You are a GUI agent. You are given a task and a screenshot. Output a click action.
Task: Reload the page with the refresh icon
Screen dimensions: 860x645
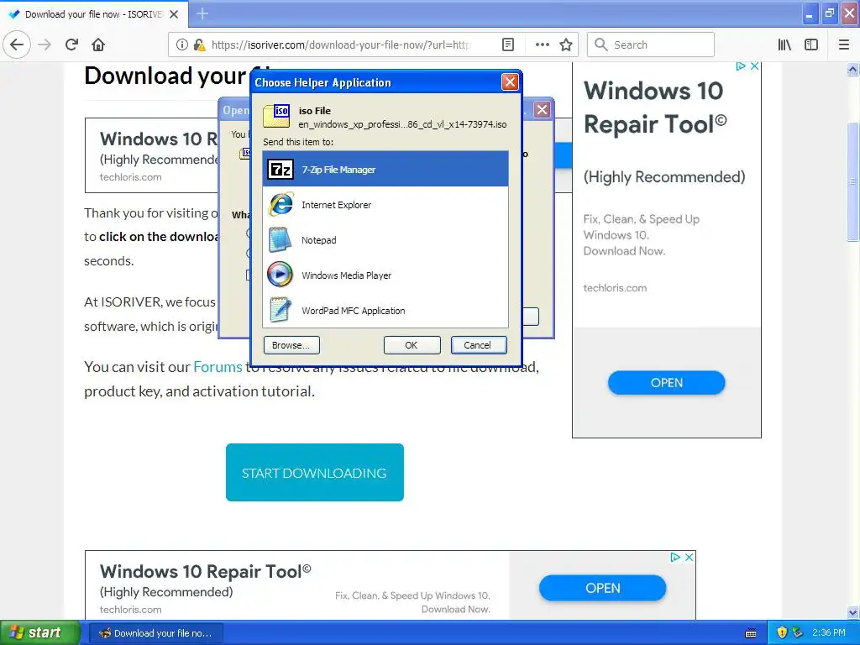click(x=71, y=45)
